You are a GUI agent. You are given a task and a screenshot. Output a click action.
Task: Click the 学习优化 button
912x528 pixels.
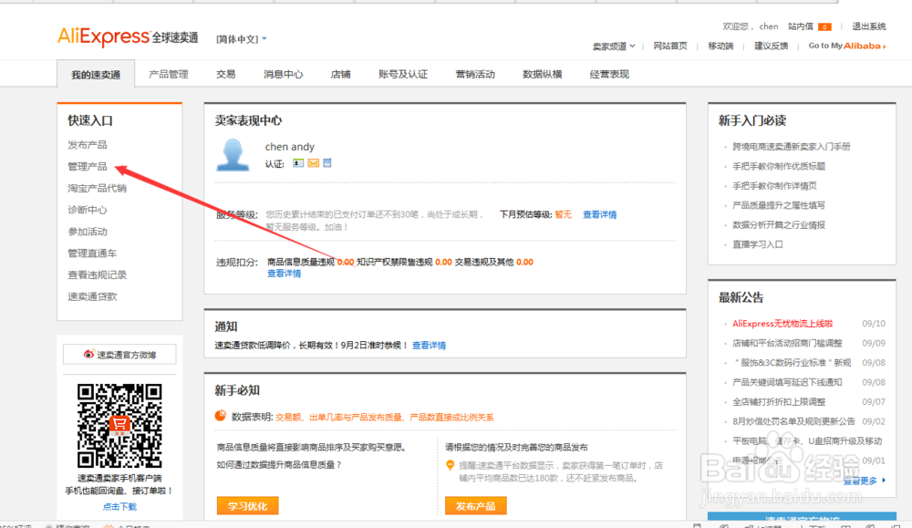pyautogui.click(x=247, y=505)
